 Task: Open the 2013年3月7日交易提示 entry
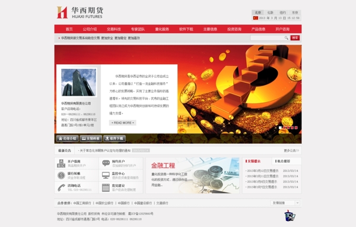[262, 187]
